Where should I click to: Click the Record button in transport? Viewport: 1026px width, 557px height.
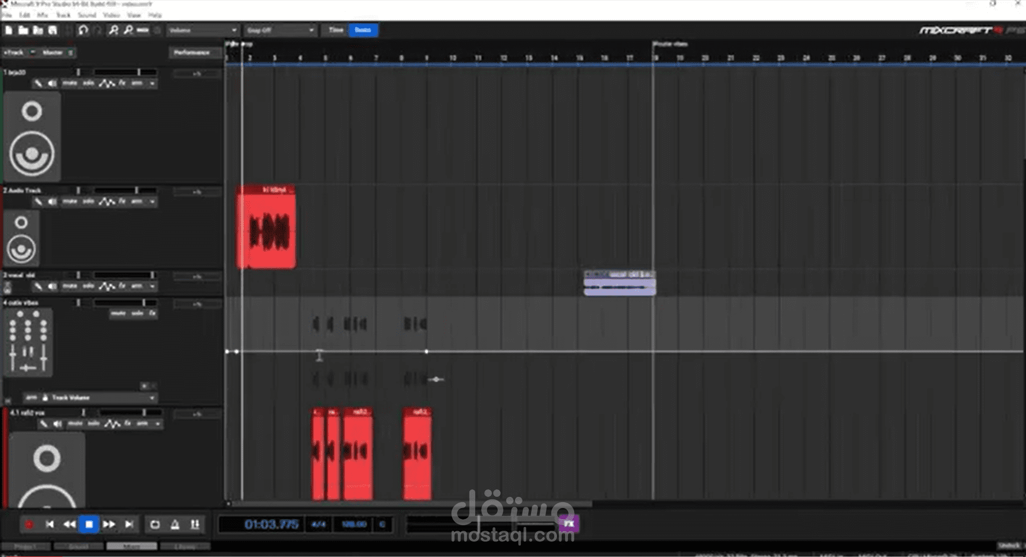pos(29,524)
